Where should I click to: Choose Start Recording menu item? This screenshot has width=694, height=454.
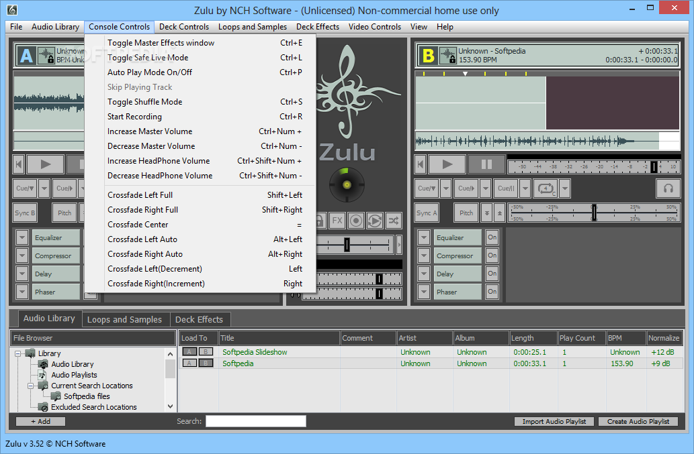tap(200, 117)
